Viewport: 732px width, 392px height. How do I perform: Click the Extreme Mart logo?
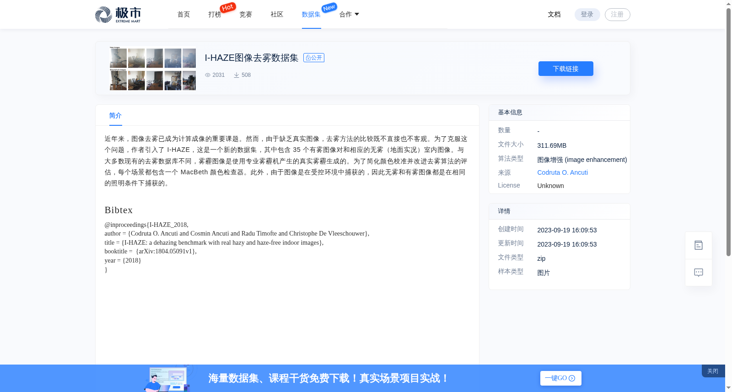pos(118,15)
